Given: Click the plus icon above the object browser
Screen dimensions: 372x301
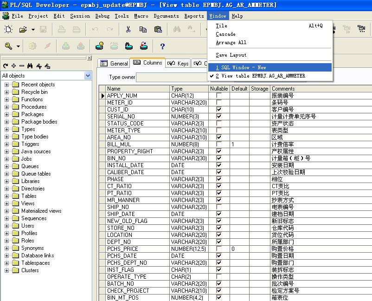Looking at the screenshot, I should [14, 65].
